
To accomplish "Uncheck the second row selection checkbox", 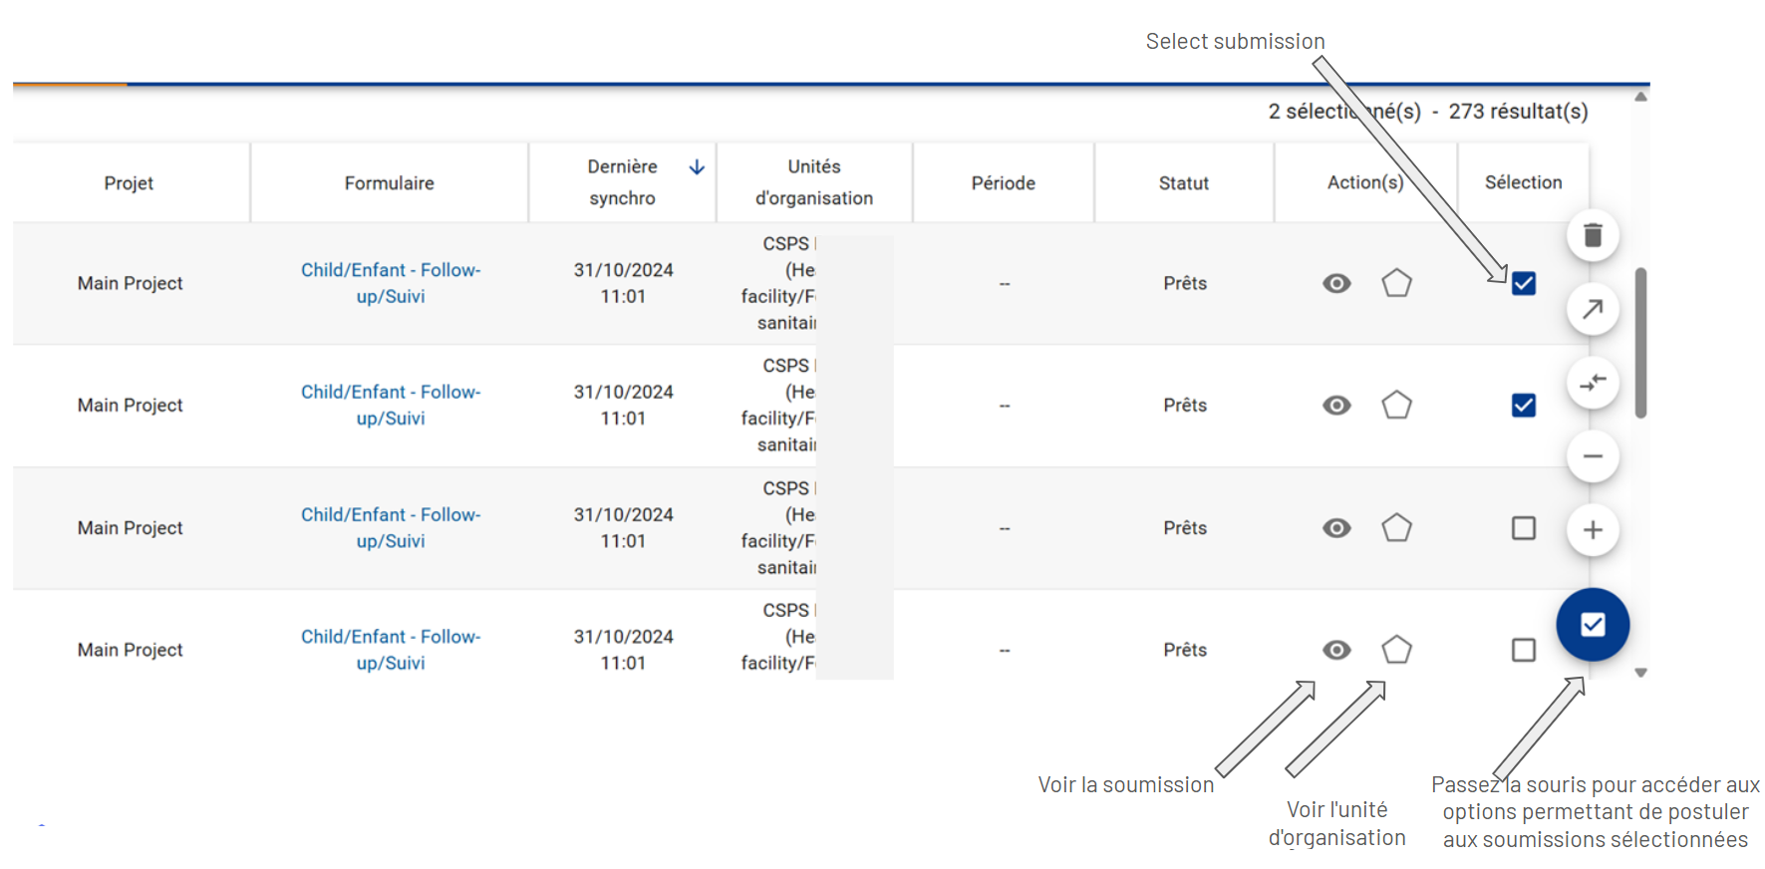I will click(x=1523, y=406).
